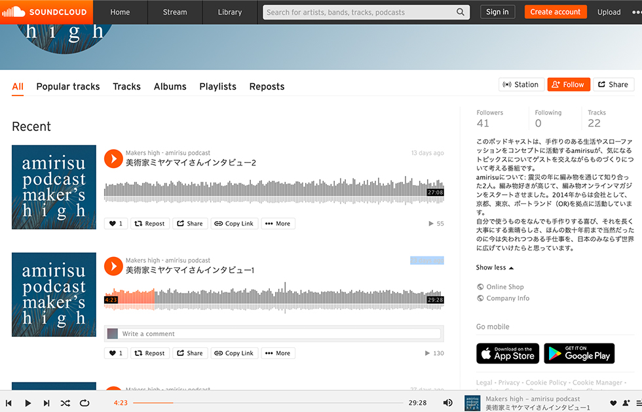Open the Library menu item
The image size is (642, 412).
click(x=230, y=12)
